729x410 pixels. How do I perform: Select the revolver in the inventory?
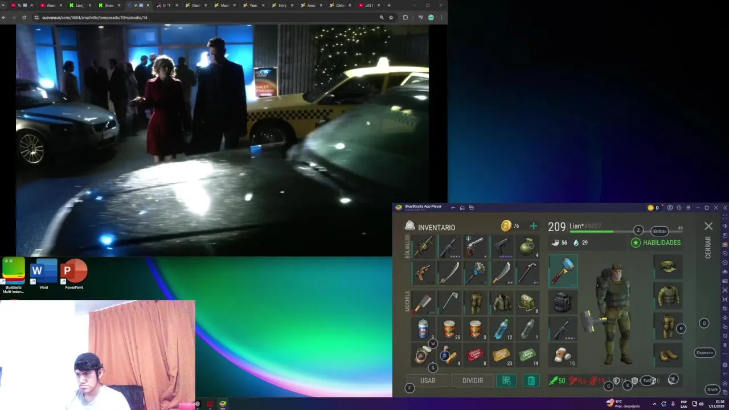click(476, 247)
